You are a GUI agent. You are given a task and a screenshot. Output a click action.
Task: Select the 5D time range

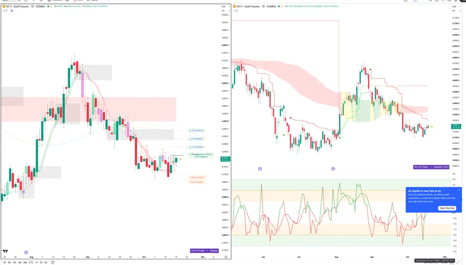point(9,262)
